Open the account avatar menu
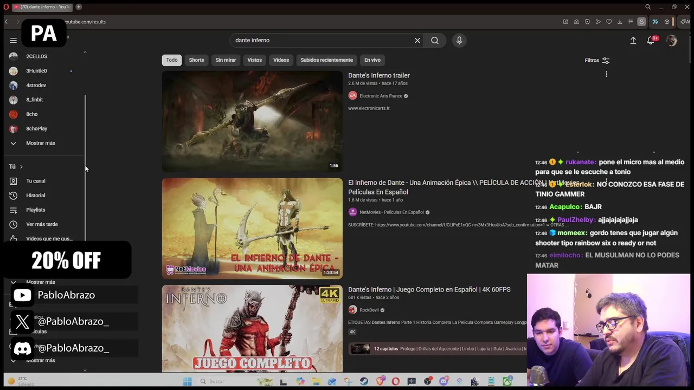The image size is (694, 390). coord(672,40)
